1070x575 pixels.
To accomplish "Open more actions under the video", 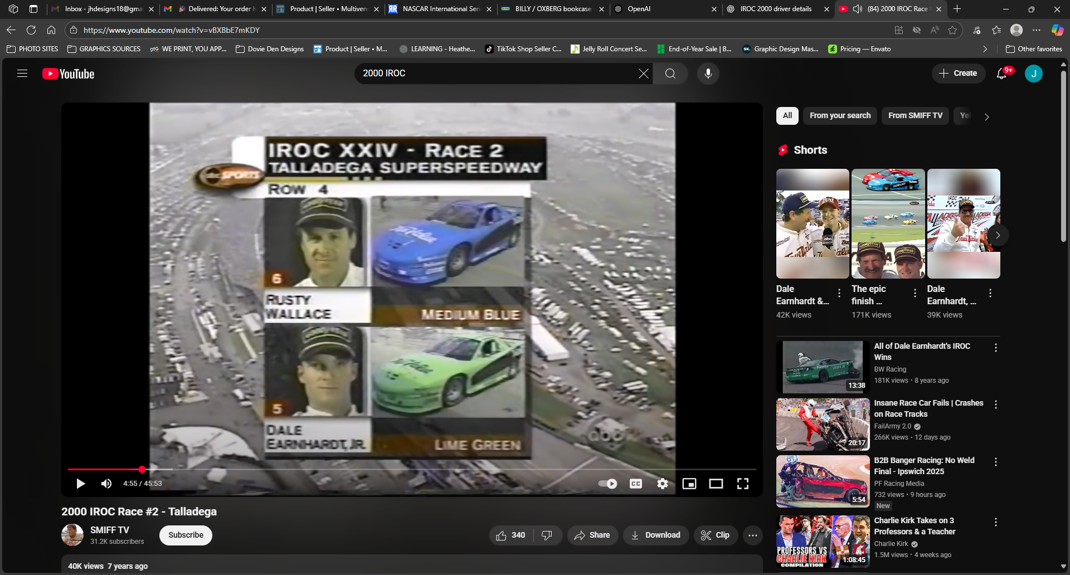I will pos(752,535).
